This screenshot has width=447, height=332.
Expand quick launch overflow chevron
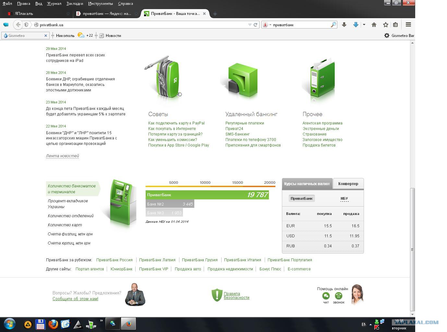(x=102, y=321)
